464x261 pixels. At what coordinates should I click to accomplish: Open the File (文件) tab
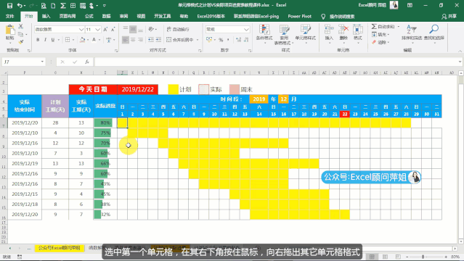[9, 16]
